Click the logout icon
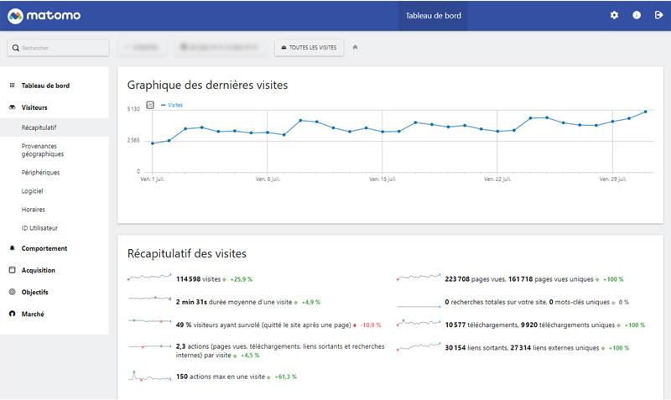The width and height of the screenshot is (671, 400). point(658,15)
